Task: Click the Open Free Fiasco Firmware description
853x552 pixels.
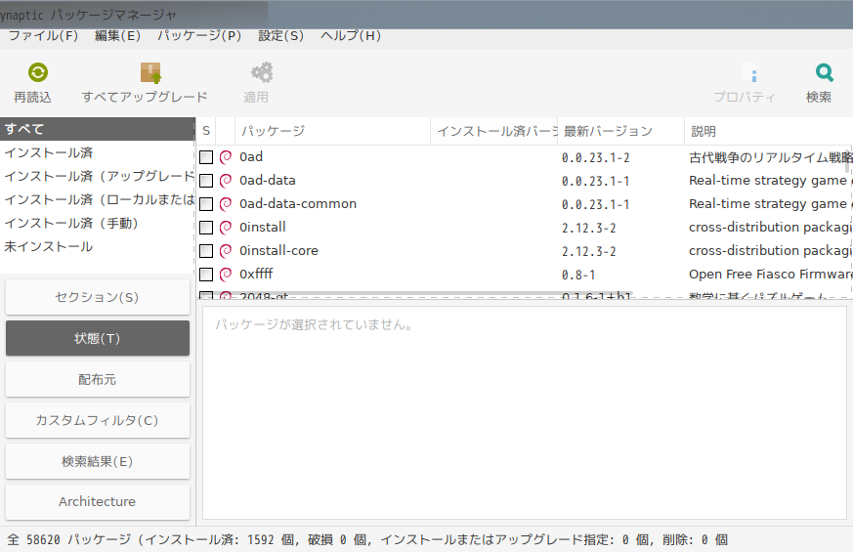Action: tap(770, 275)
